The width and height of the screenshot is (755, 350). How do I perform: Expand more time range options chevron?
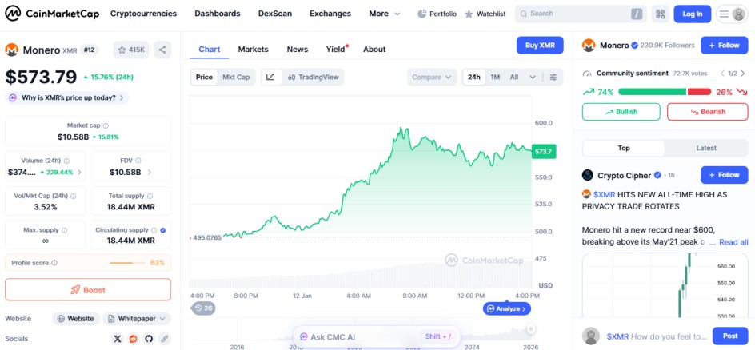[x=533, y=77]
